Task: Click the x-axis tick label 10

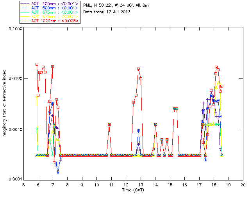Action: pos(96,185)
